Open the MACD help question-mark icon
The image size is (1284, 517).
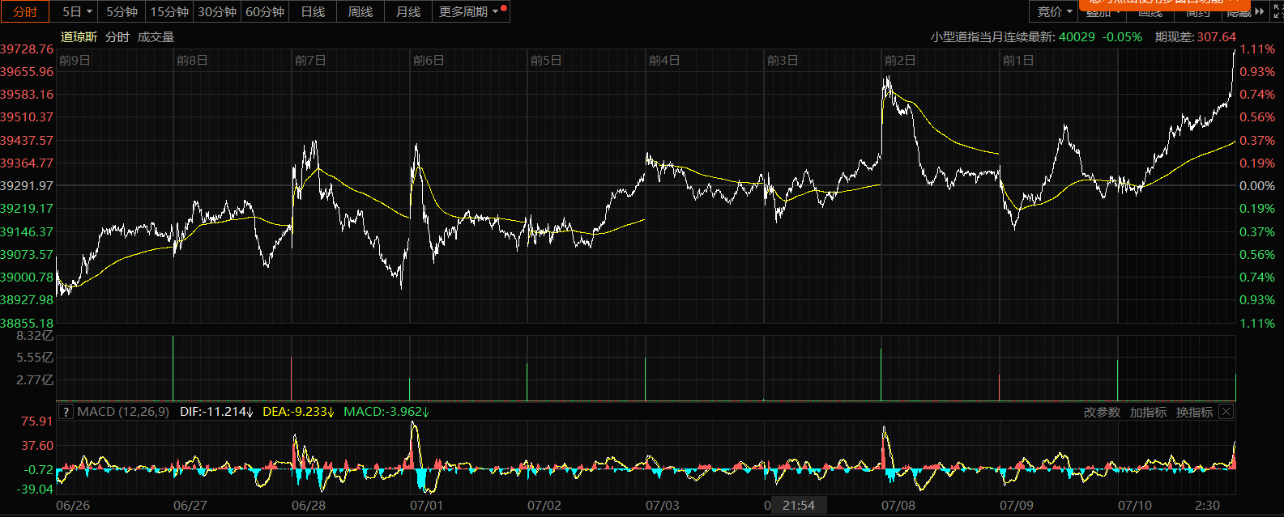pyautogui.click(x=66, y=412)
